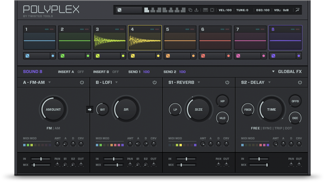
Task: Click the copy icon in top toolbar
Action: click(190, 10)
